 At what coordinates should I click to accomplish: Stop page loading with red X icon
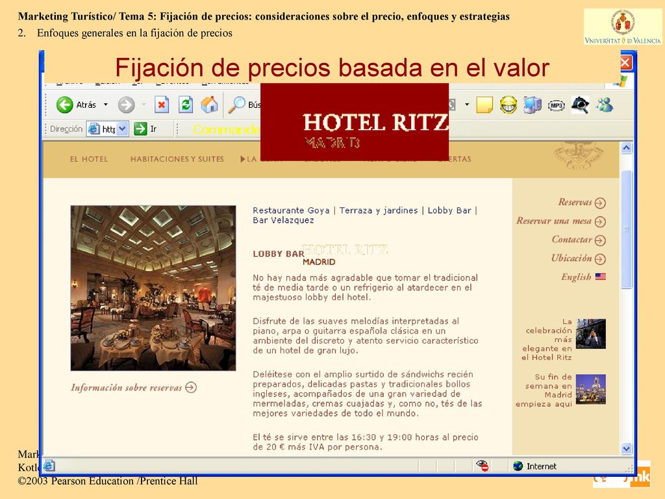[x=162, y=105]
